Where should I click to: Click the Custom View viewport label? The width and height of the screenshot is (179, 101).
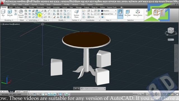coord(8,24)
